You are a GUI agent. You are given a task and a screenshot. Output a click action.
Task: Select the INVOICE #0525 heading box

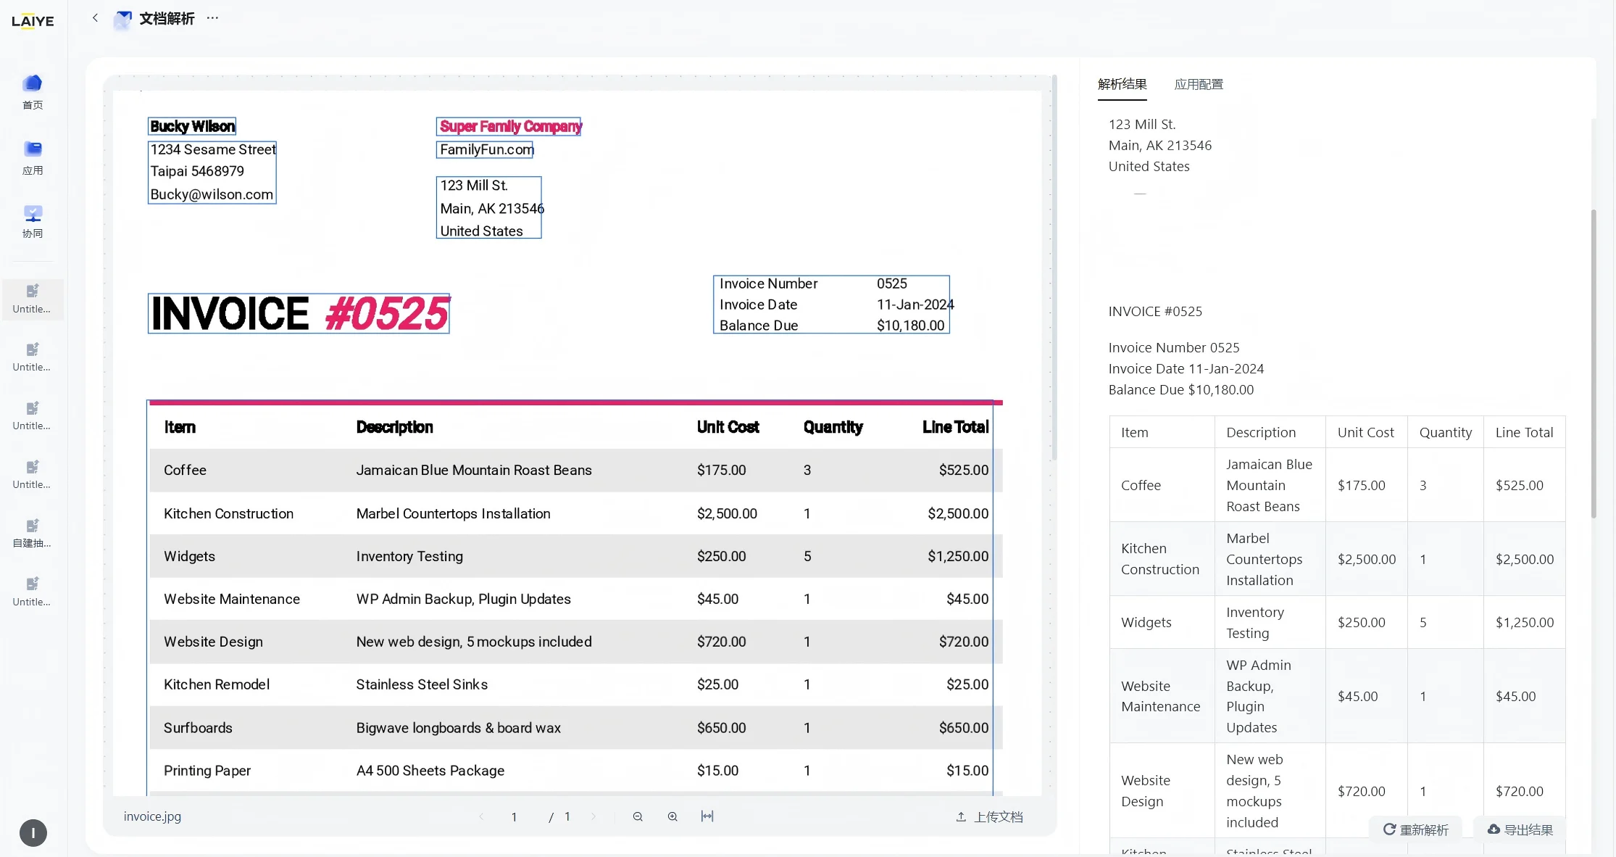pos(299,313)
